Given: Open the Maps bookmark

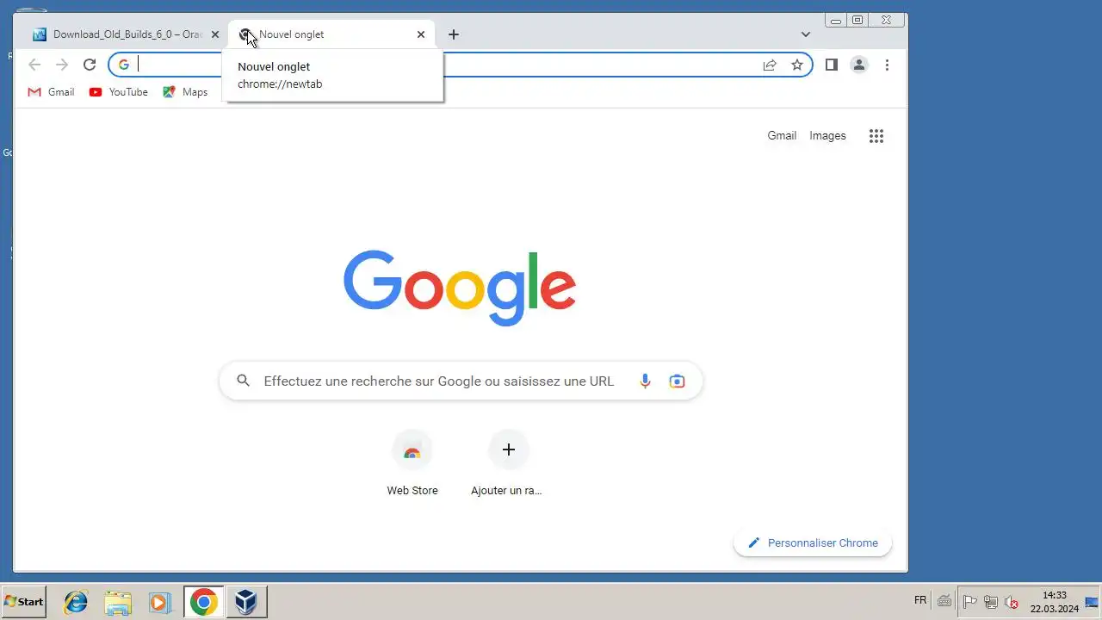Looking at the screenshot, I should (x=185, y=92).
